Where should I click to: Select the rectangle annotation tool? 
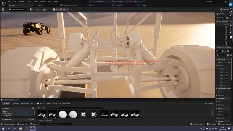point(231,22)
